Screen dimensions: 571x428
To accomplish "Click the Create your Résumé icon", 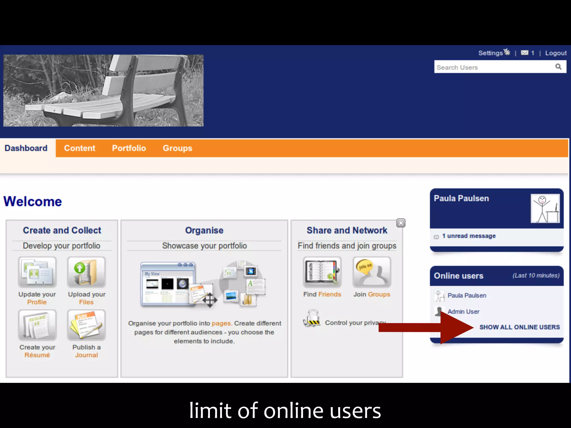I will (x=37, y=325).
